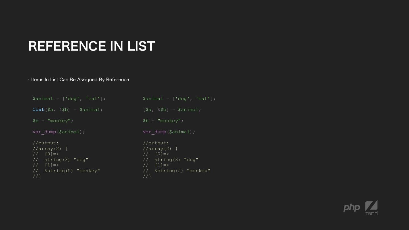Click "var_dump($animal);" in the right code block

169,132
